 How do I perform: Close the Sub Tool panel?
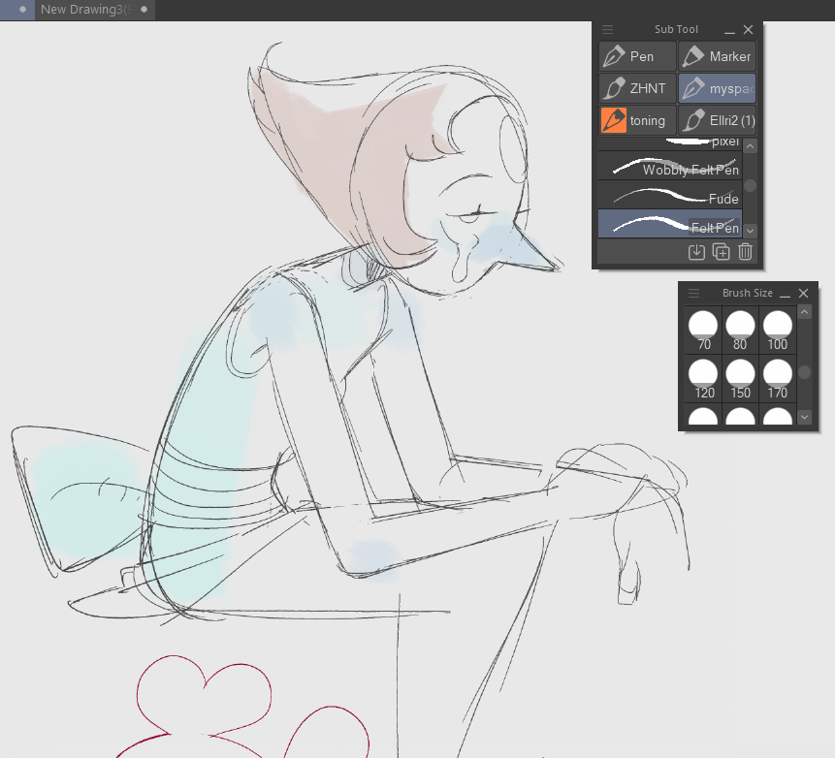748,29
